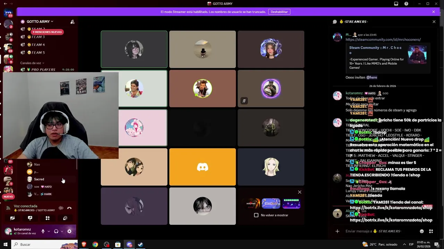The height and width of the screenshot is (249, 444).
Task: Mute the microphone
Action: (43, 231)
